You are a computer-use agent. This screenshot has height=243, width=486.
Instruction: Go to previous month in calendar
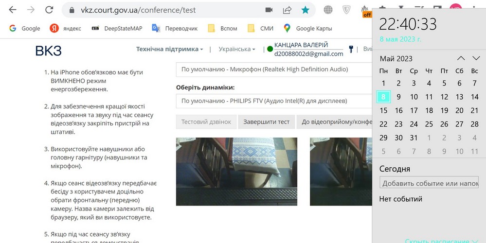coord(461,58)
